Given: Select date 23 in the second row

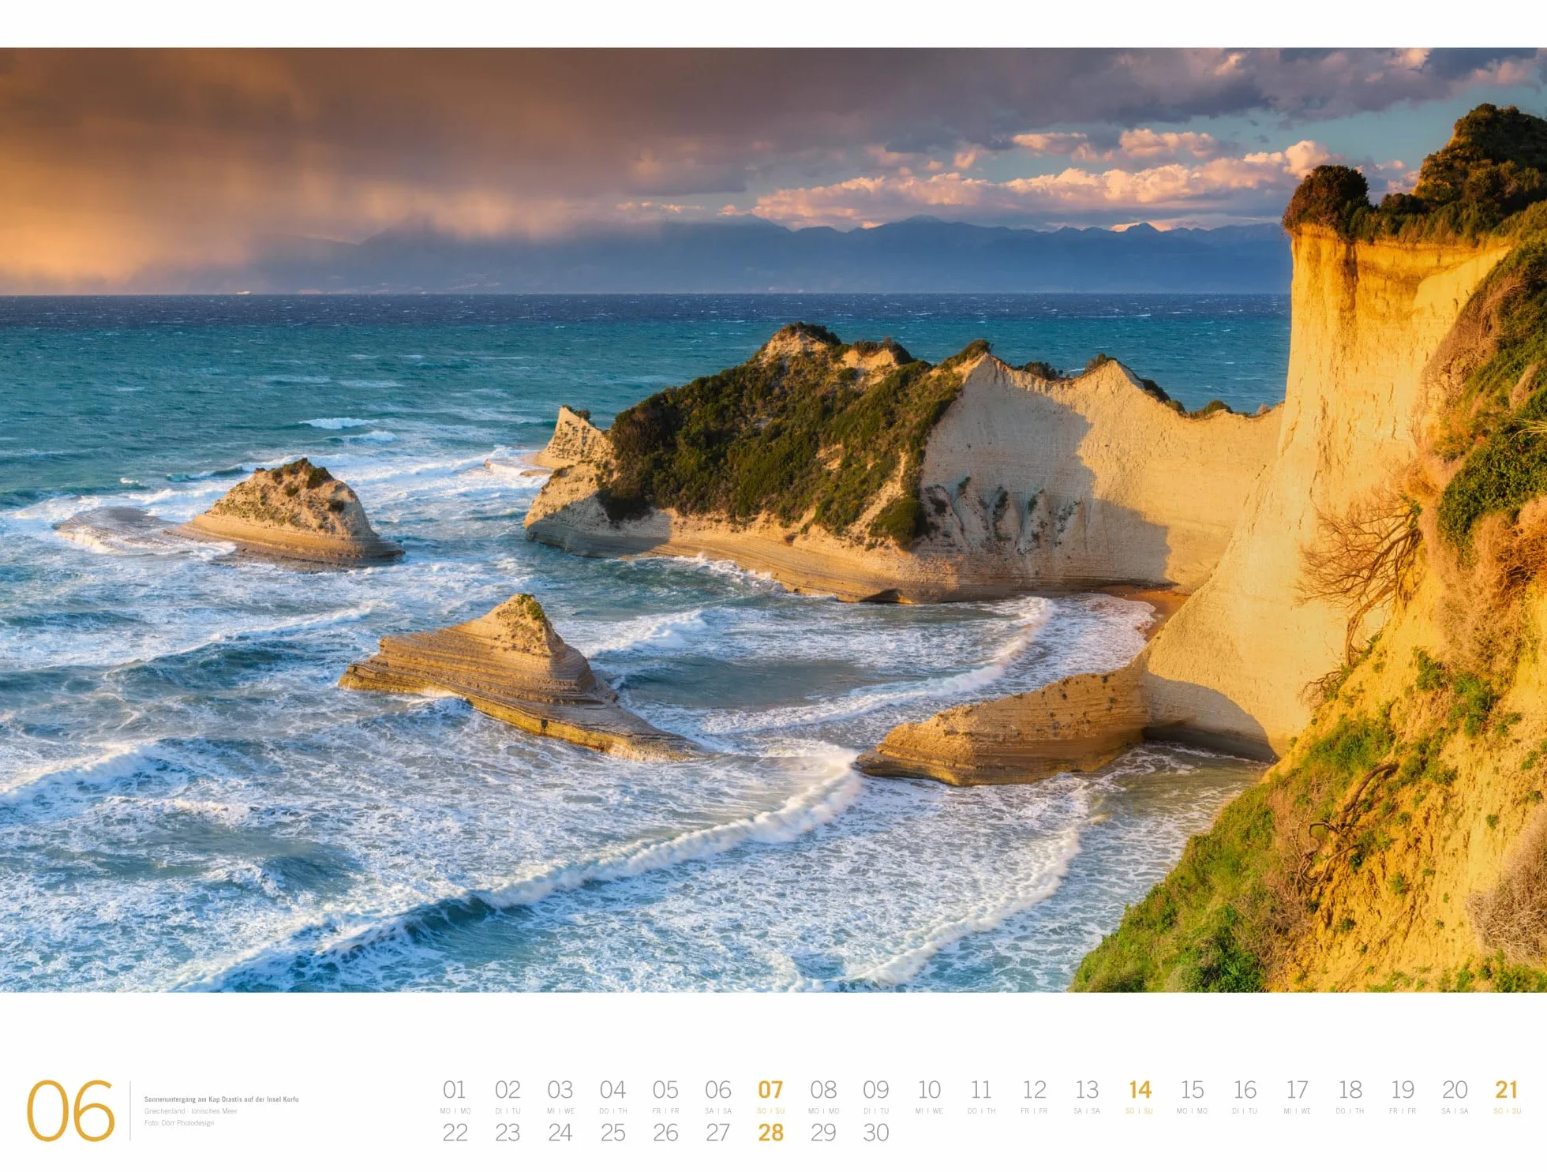Looking at the screenshot, I should (x=508, y=1133).
